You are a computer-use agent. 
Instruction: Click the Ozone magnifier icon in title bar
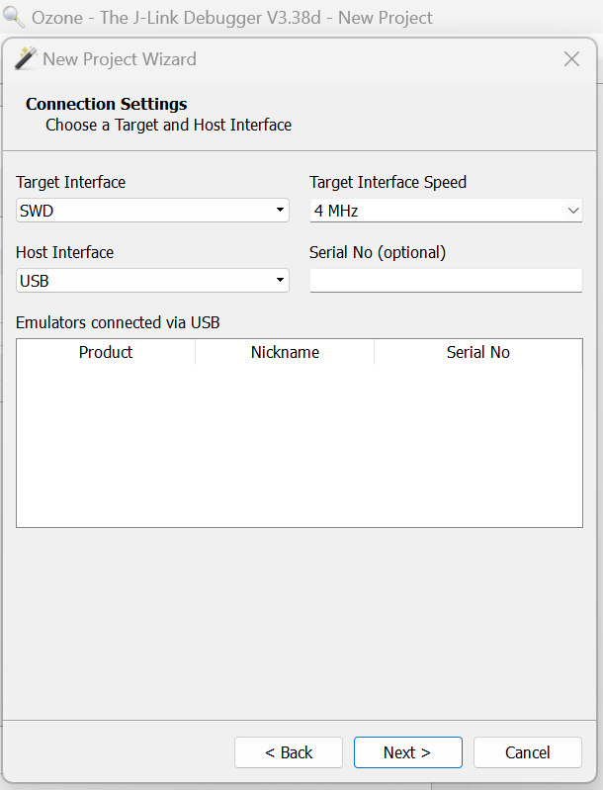15,18
